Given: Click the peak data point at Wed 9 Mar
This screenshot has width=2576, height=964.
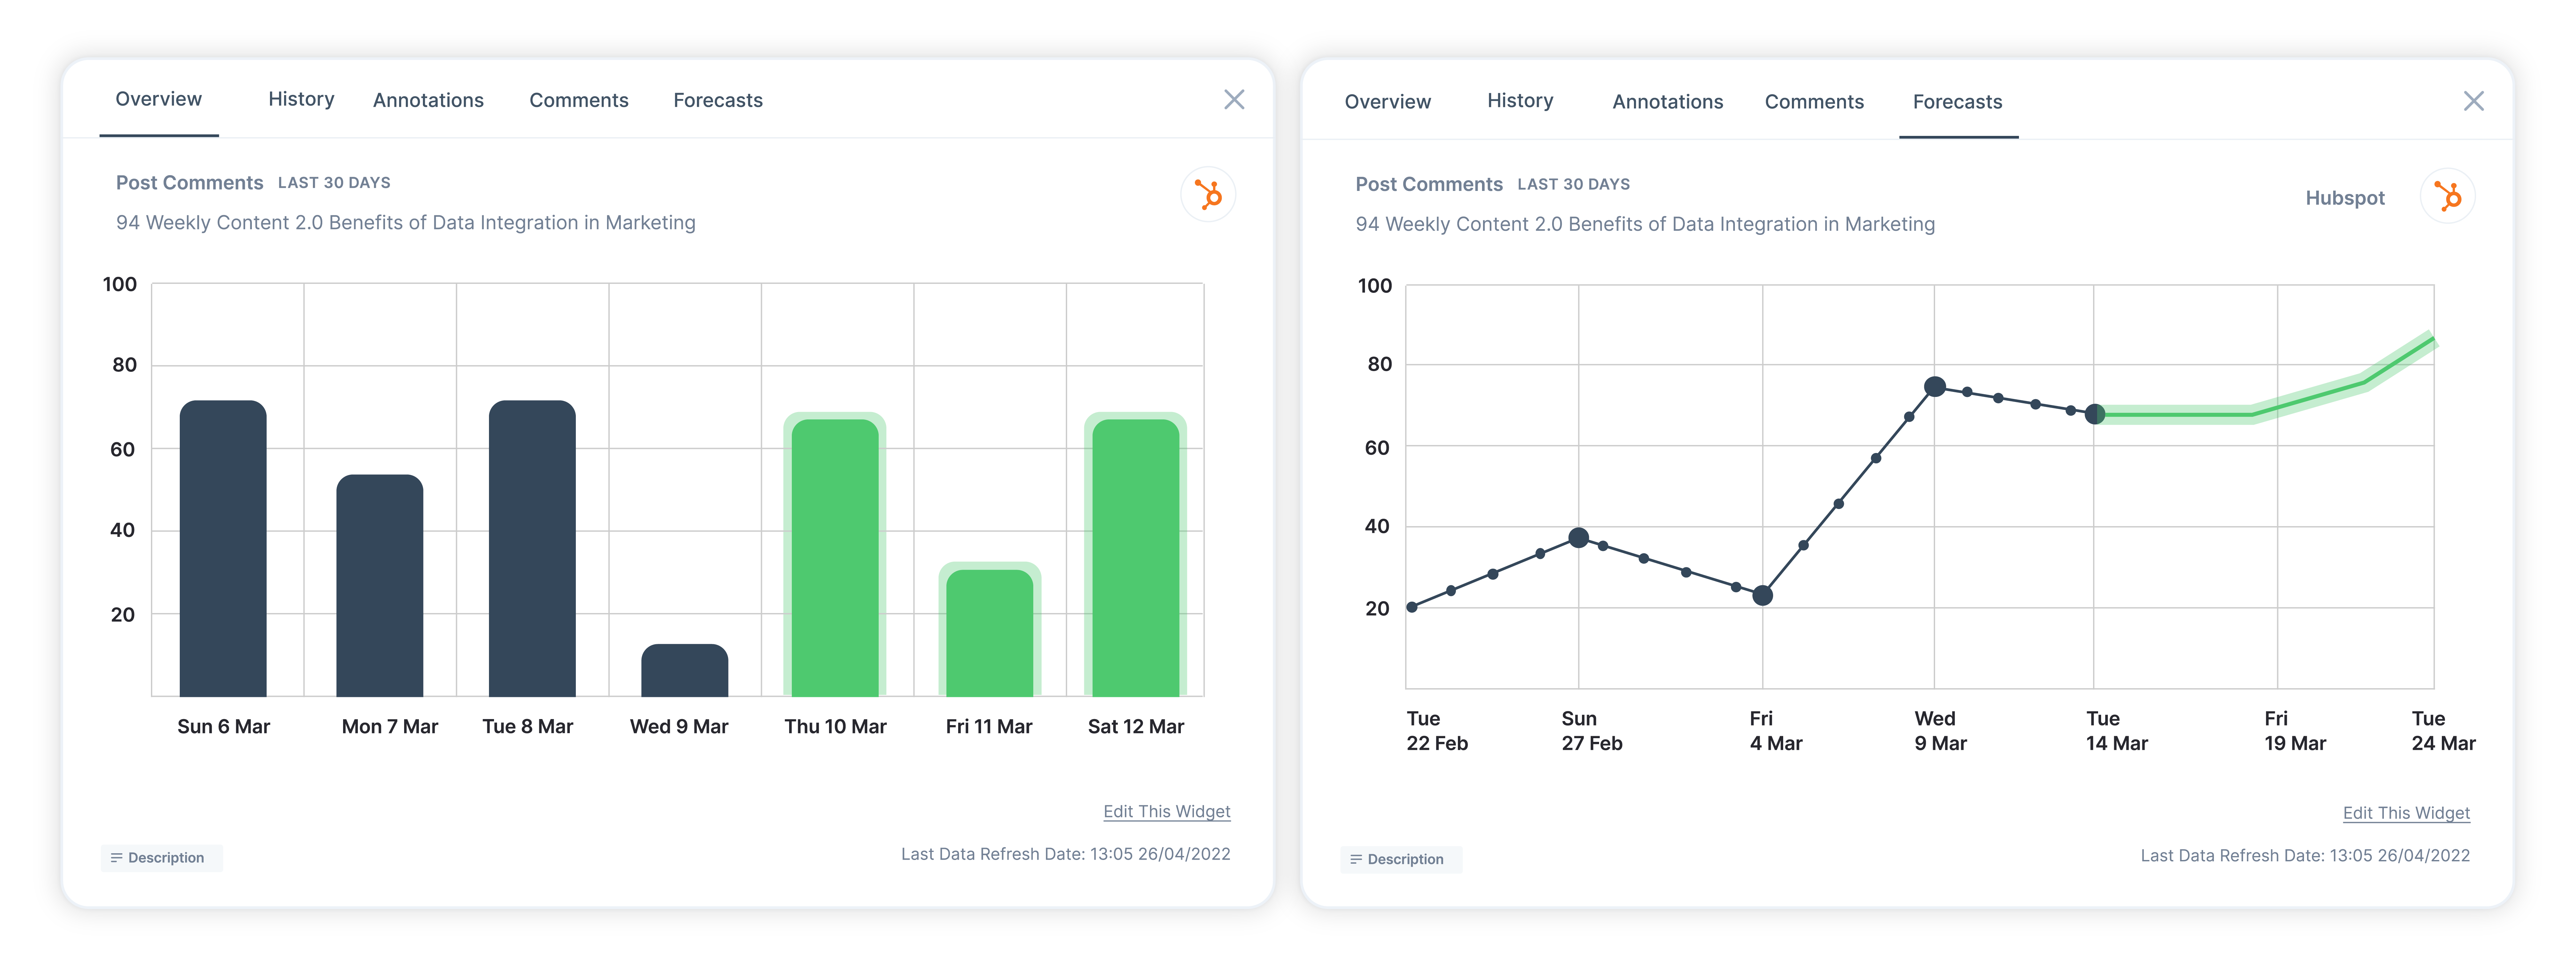Looking at the screenshot, I should (x=1935, y=387).
